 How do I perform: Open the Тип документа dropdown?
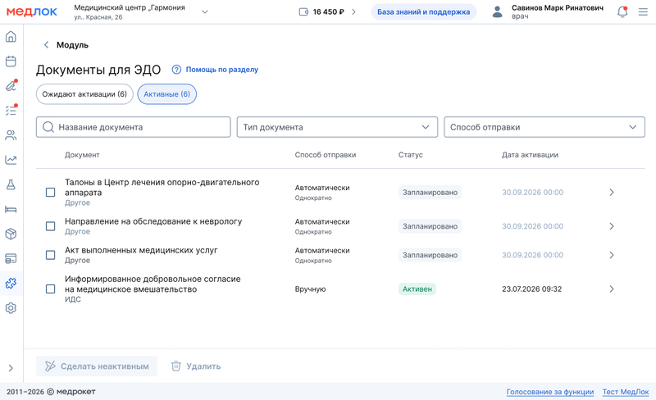pyautogui.click(x=337, y=127)
